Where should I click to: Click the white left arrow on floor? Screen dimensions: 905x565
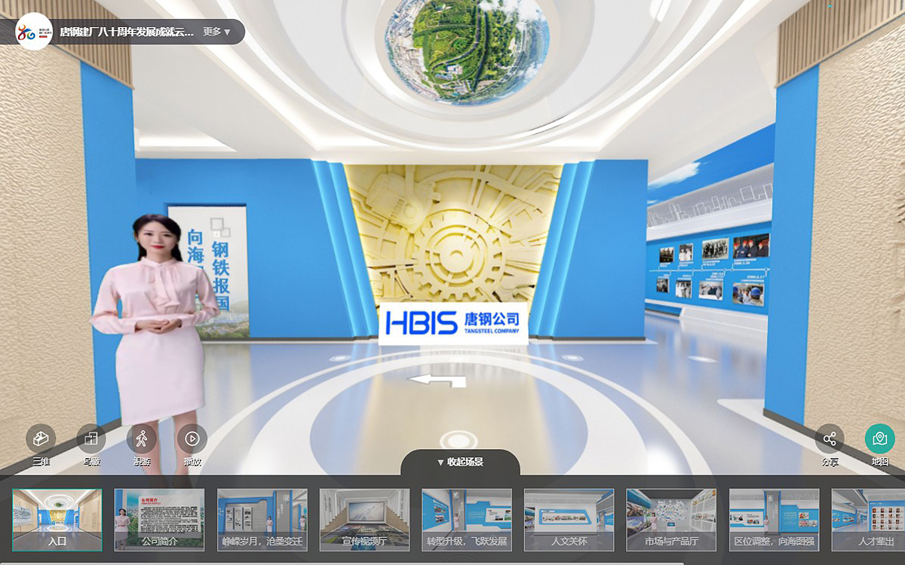click(x=437, y=380)
